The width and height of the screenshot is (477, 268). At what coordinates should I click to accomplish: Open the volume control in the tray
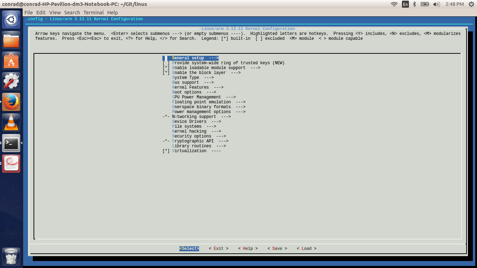point(435,4)
